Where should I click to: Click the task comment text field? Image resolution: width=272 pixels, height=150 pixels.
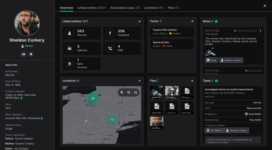[233, 140]
